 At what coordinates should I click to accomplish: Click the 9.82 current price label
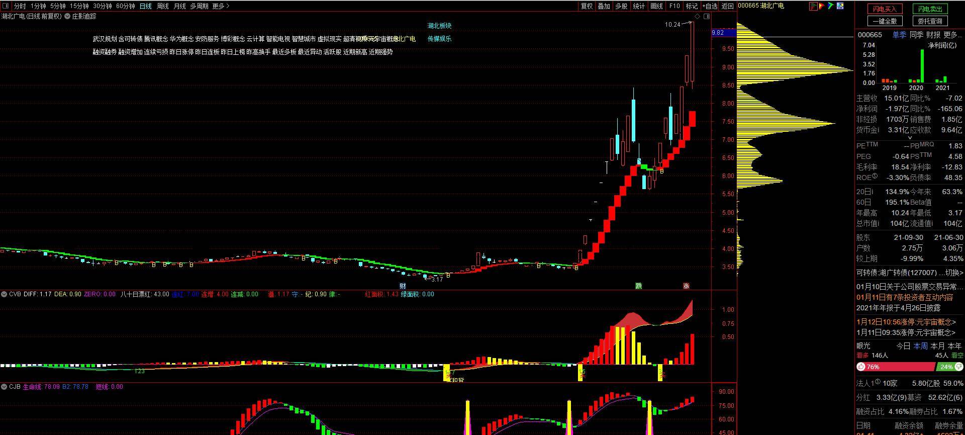pyautogui.click(x=724, y=33)
